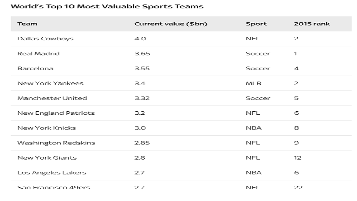This screenshot has width=357, height=201.
Task: Click the San Francisco 49ers team name
Action: click(54, 188)
